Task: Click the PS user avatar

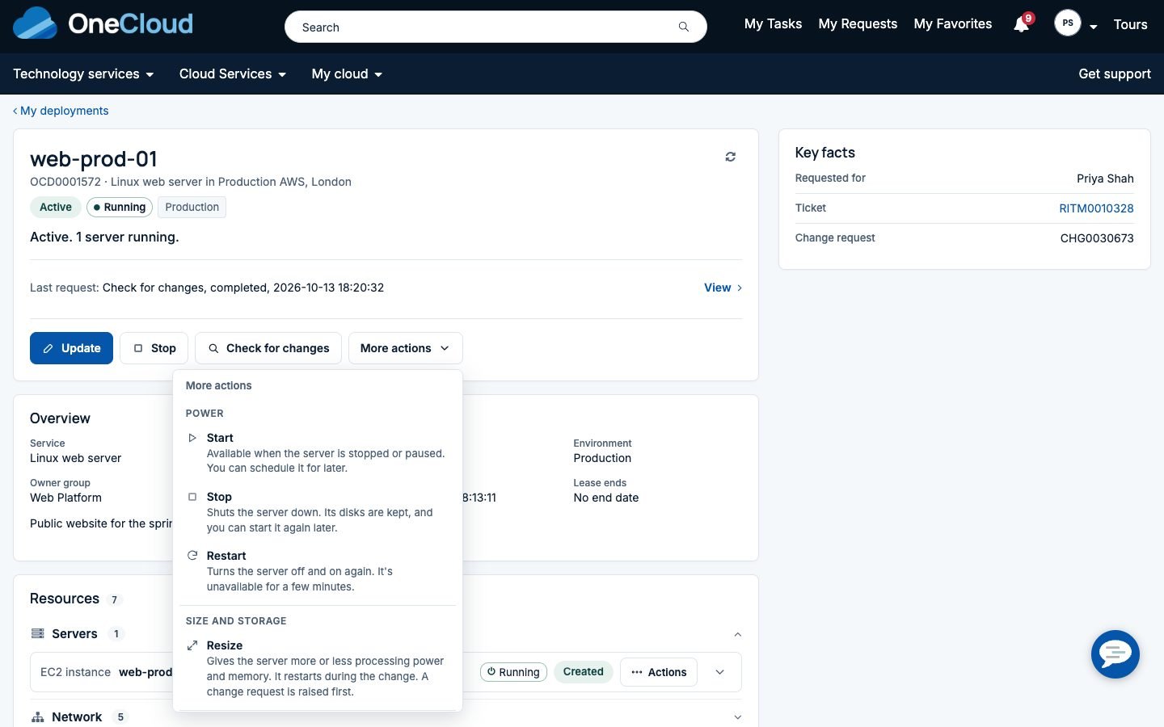Action: point(1068,23)
